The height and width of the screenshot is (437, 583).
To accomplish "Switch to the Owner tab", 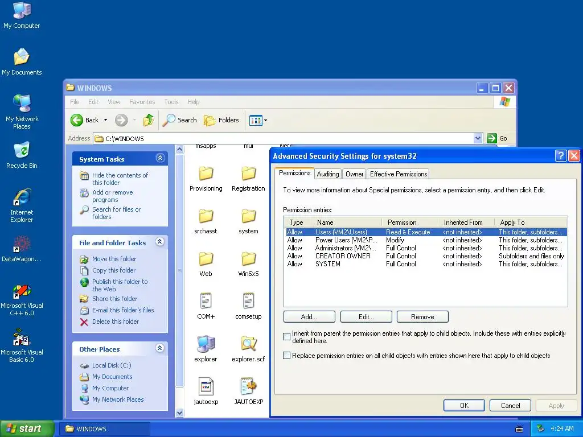I will tap(354, 174).
